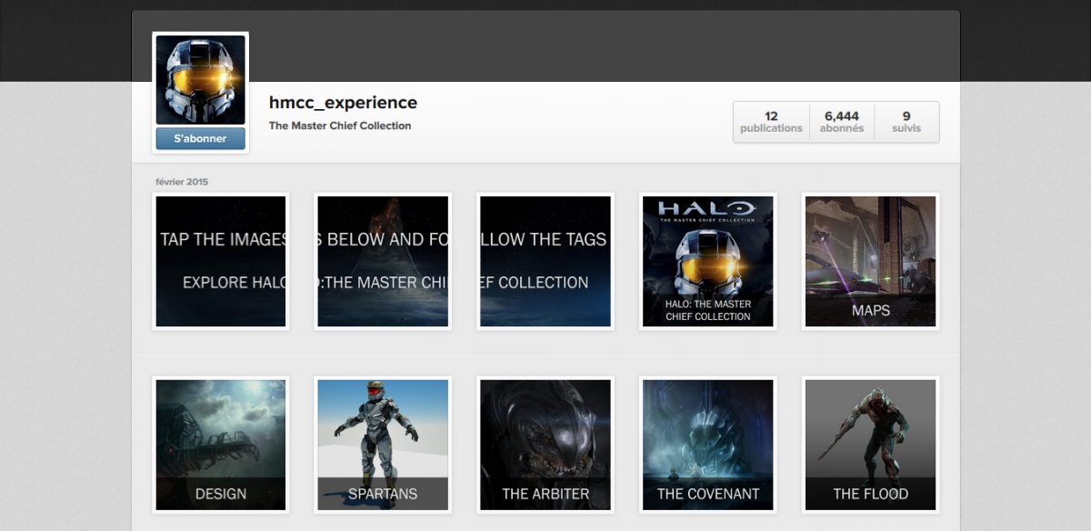This screenshot has height=531, width=1091.
Task: Click the hmcc_experience username
Action: tap(343, 103)
